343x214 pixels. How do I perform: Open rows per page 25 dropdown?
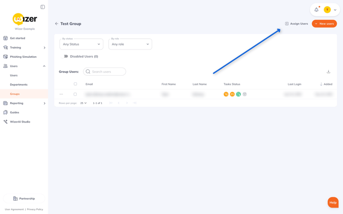(x=83, y=103)
